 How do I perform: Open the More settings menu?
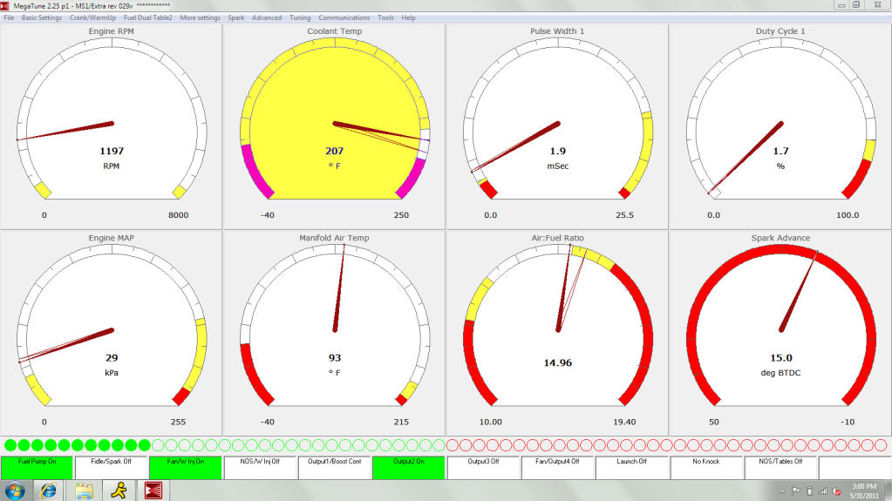pos(200,17)
